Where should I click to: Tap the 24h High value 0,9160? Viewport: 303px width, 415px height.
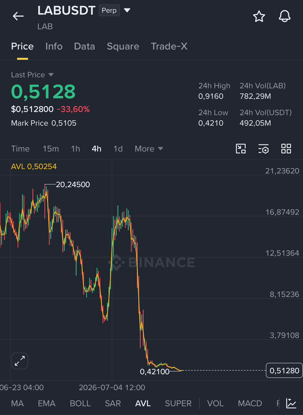pos(211,96)
